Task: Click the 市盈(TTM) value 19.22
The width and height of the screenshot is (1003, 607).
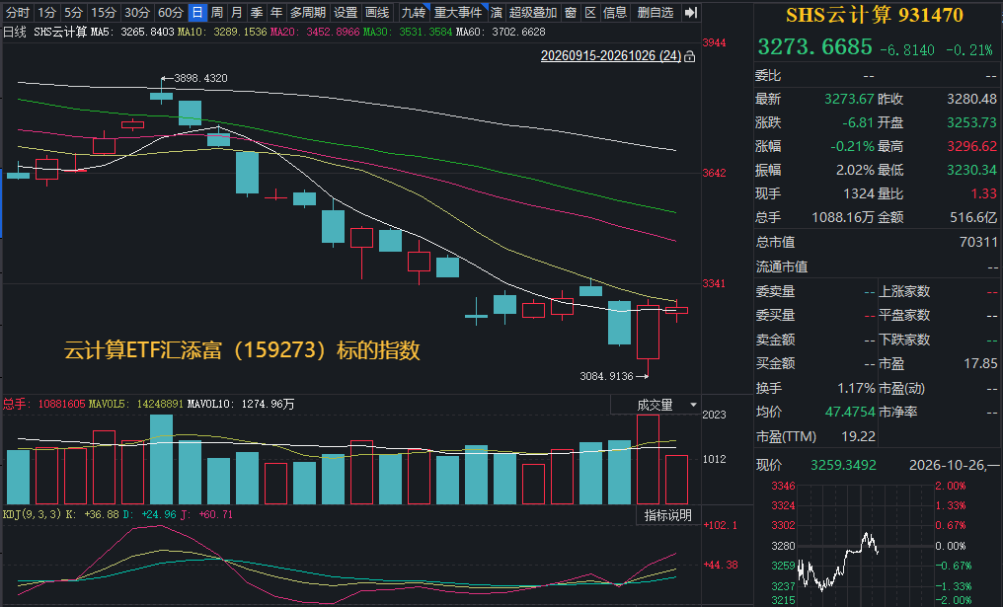Action: click(858, 436)
